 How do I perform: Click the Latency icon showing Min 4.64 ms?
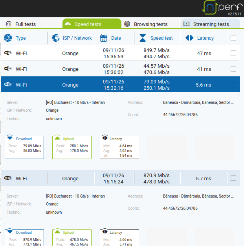click(105, 138)
